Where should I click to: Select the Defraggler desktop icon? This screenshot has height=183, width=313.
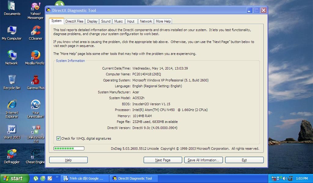pos(12,155)
